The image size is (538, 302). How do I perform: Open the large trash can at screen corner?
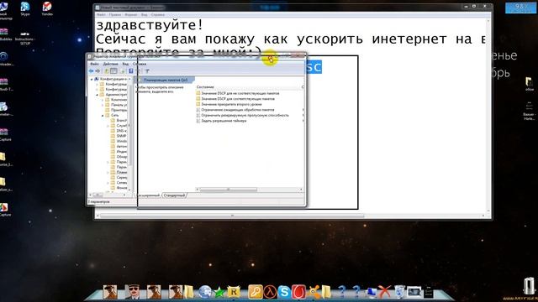click(x=530, y=286)
